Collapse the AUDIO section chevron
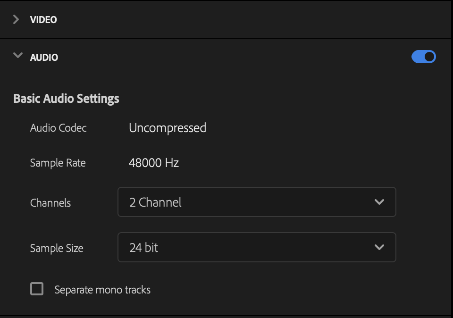Image resolution: width=453 pixels, height=318 pixels. tap(18, 55)
